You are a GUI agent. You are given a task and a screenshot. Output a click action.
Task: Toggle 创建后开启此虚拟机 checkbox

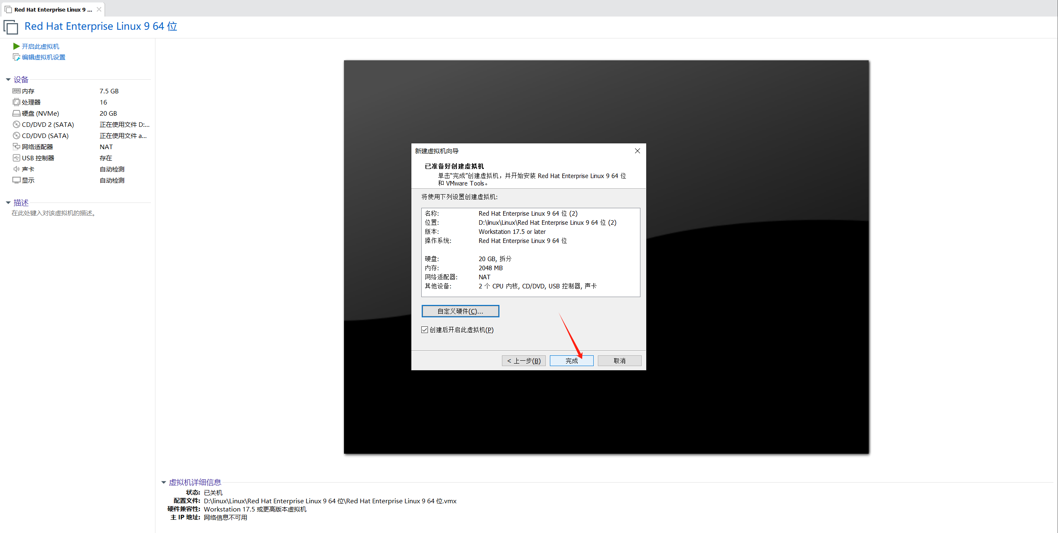click(425, 330)
